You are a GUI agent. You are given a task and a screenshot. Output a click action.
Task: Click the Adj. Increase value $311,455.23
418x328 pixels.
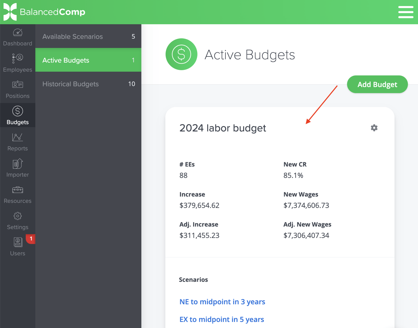point(199,236)
